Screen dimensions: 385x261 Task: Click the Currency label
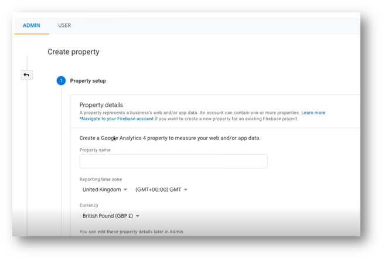tap(89, 205)
